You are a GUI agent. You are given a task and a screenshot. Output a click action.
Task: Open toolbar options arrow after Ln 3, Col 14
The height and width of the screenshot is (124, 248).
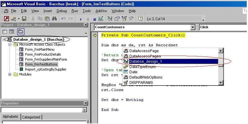[203, 20]
